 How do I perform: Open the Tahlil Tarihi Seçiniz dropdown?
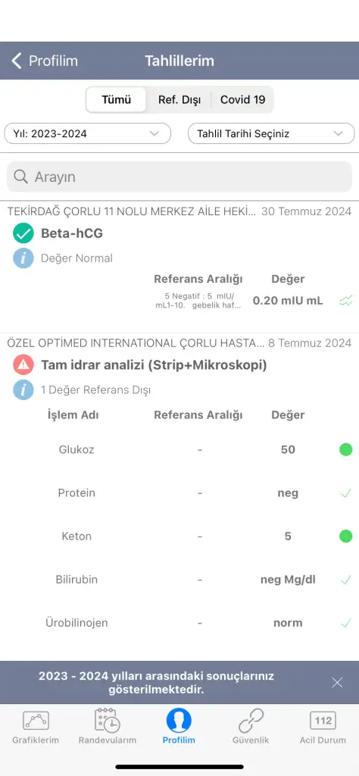click(x=271, y=133)
